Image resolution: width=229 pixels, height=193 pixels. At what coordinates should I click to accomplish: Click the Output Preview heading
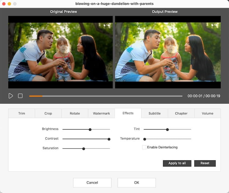pyautogui.click(x=165, y=12)
